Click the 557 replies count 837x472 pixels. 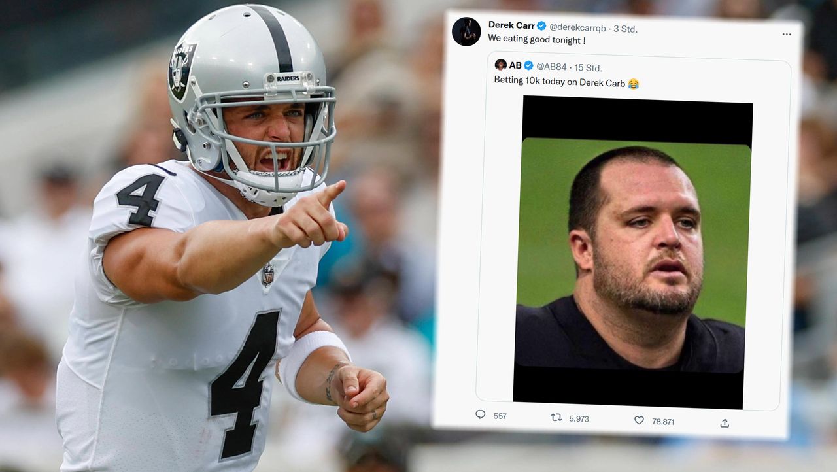[x=500, y=416]
